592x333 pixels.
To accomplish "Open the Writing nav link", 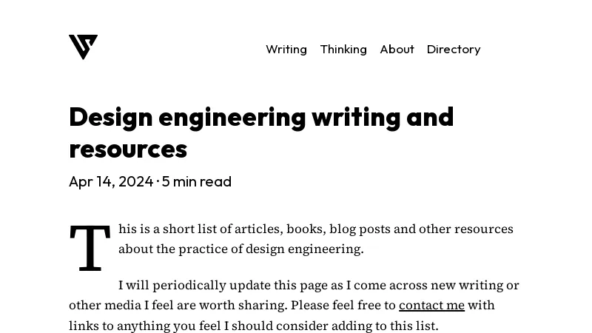I will (x=286, y=49).
